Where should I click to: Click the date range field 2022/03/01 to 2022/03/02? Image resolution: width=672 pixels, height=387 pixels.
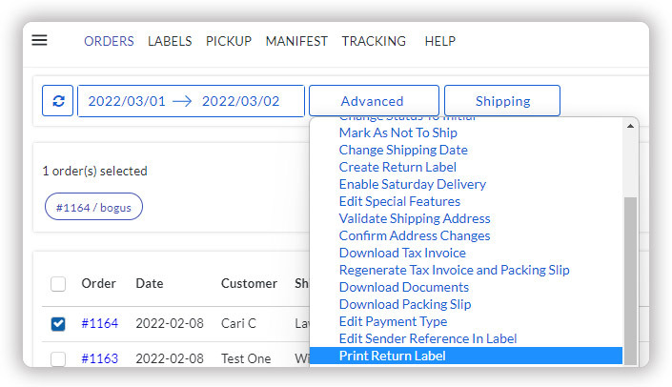191,101
